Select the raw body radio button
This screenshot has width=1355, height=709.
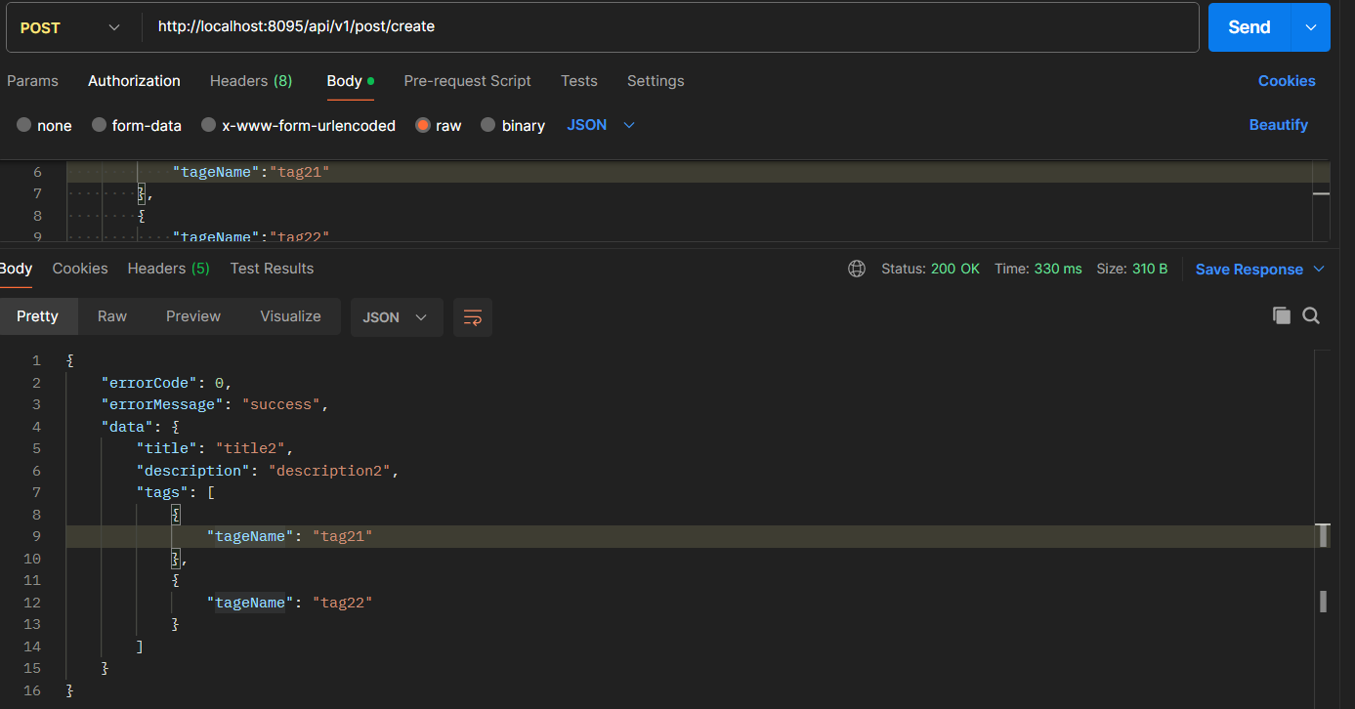coord(423,125)
